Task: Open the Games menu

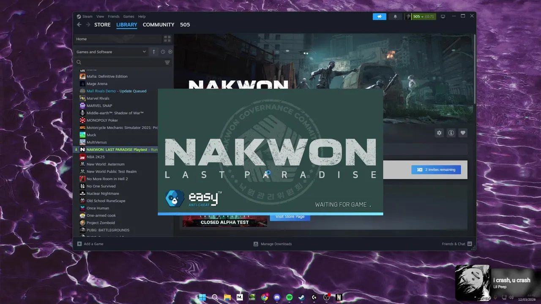Action: 128,16
